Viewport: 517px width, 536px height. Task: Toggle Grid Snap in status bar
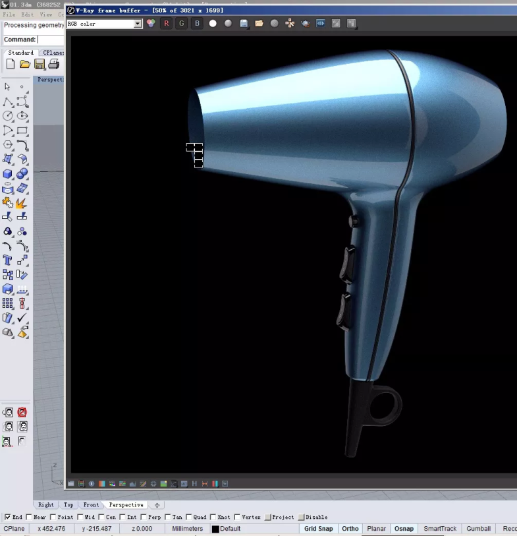318,529
